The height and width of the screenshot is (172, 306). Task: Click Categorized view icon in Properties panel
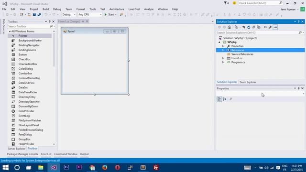coord(219,99)
